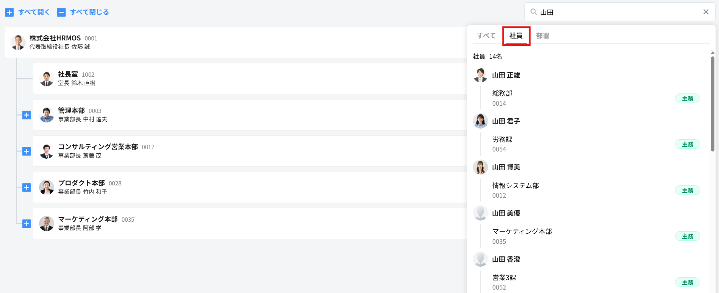Expand the コンサルティング営業本部 node
Viewport: 719px width, 293px height.
pos(26,151)
